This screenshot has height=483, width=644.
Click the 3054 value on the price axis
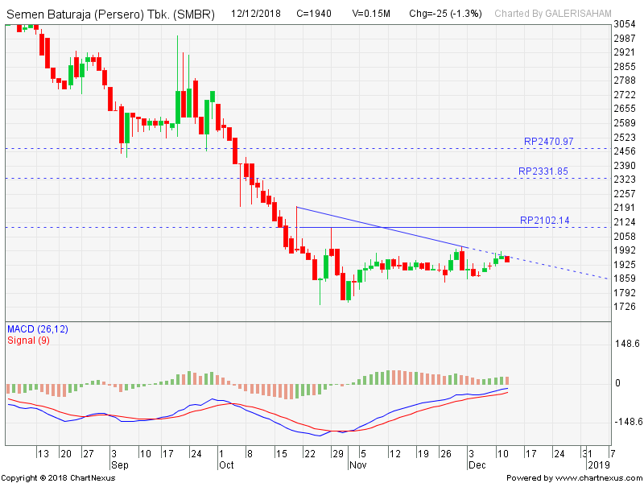click(625, 24)
